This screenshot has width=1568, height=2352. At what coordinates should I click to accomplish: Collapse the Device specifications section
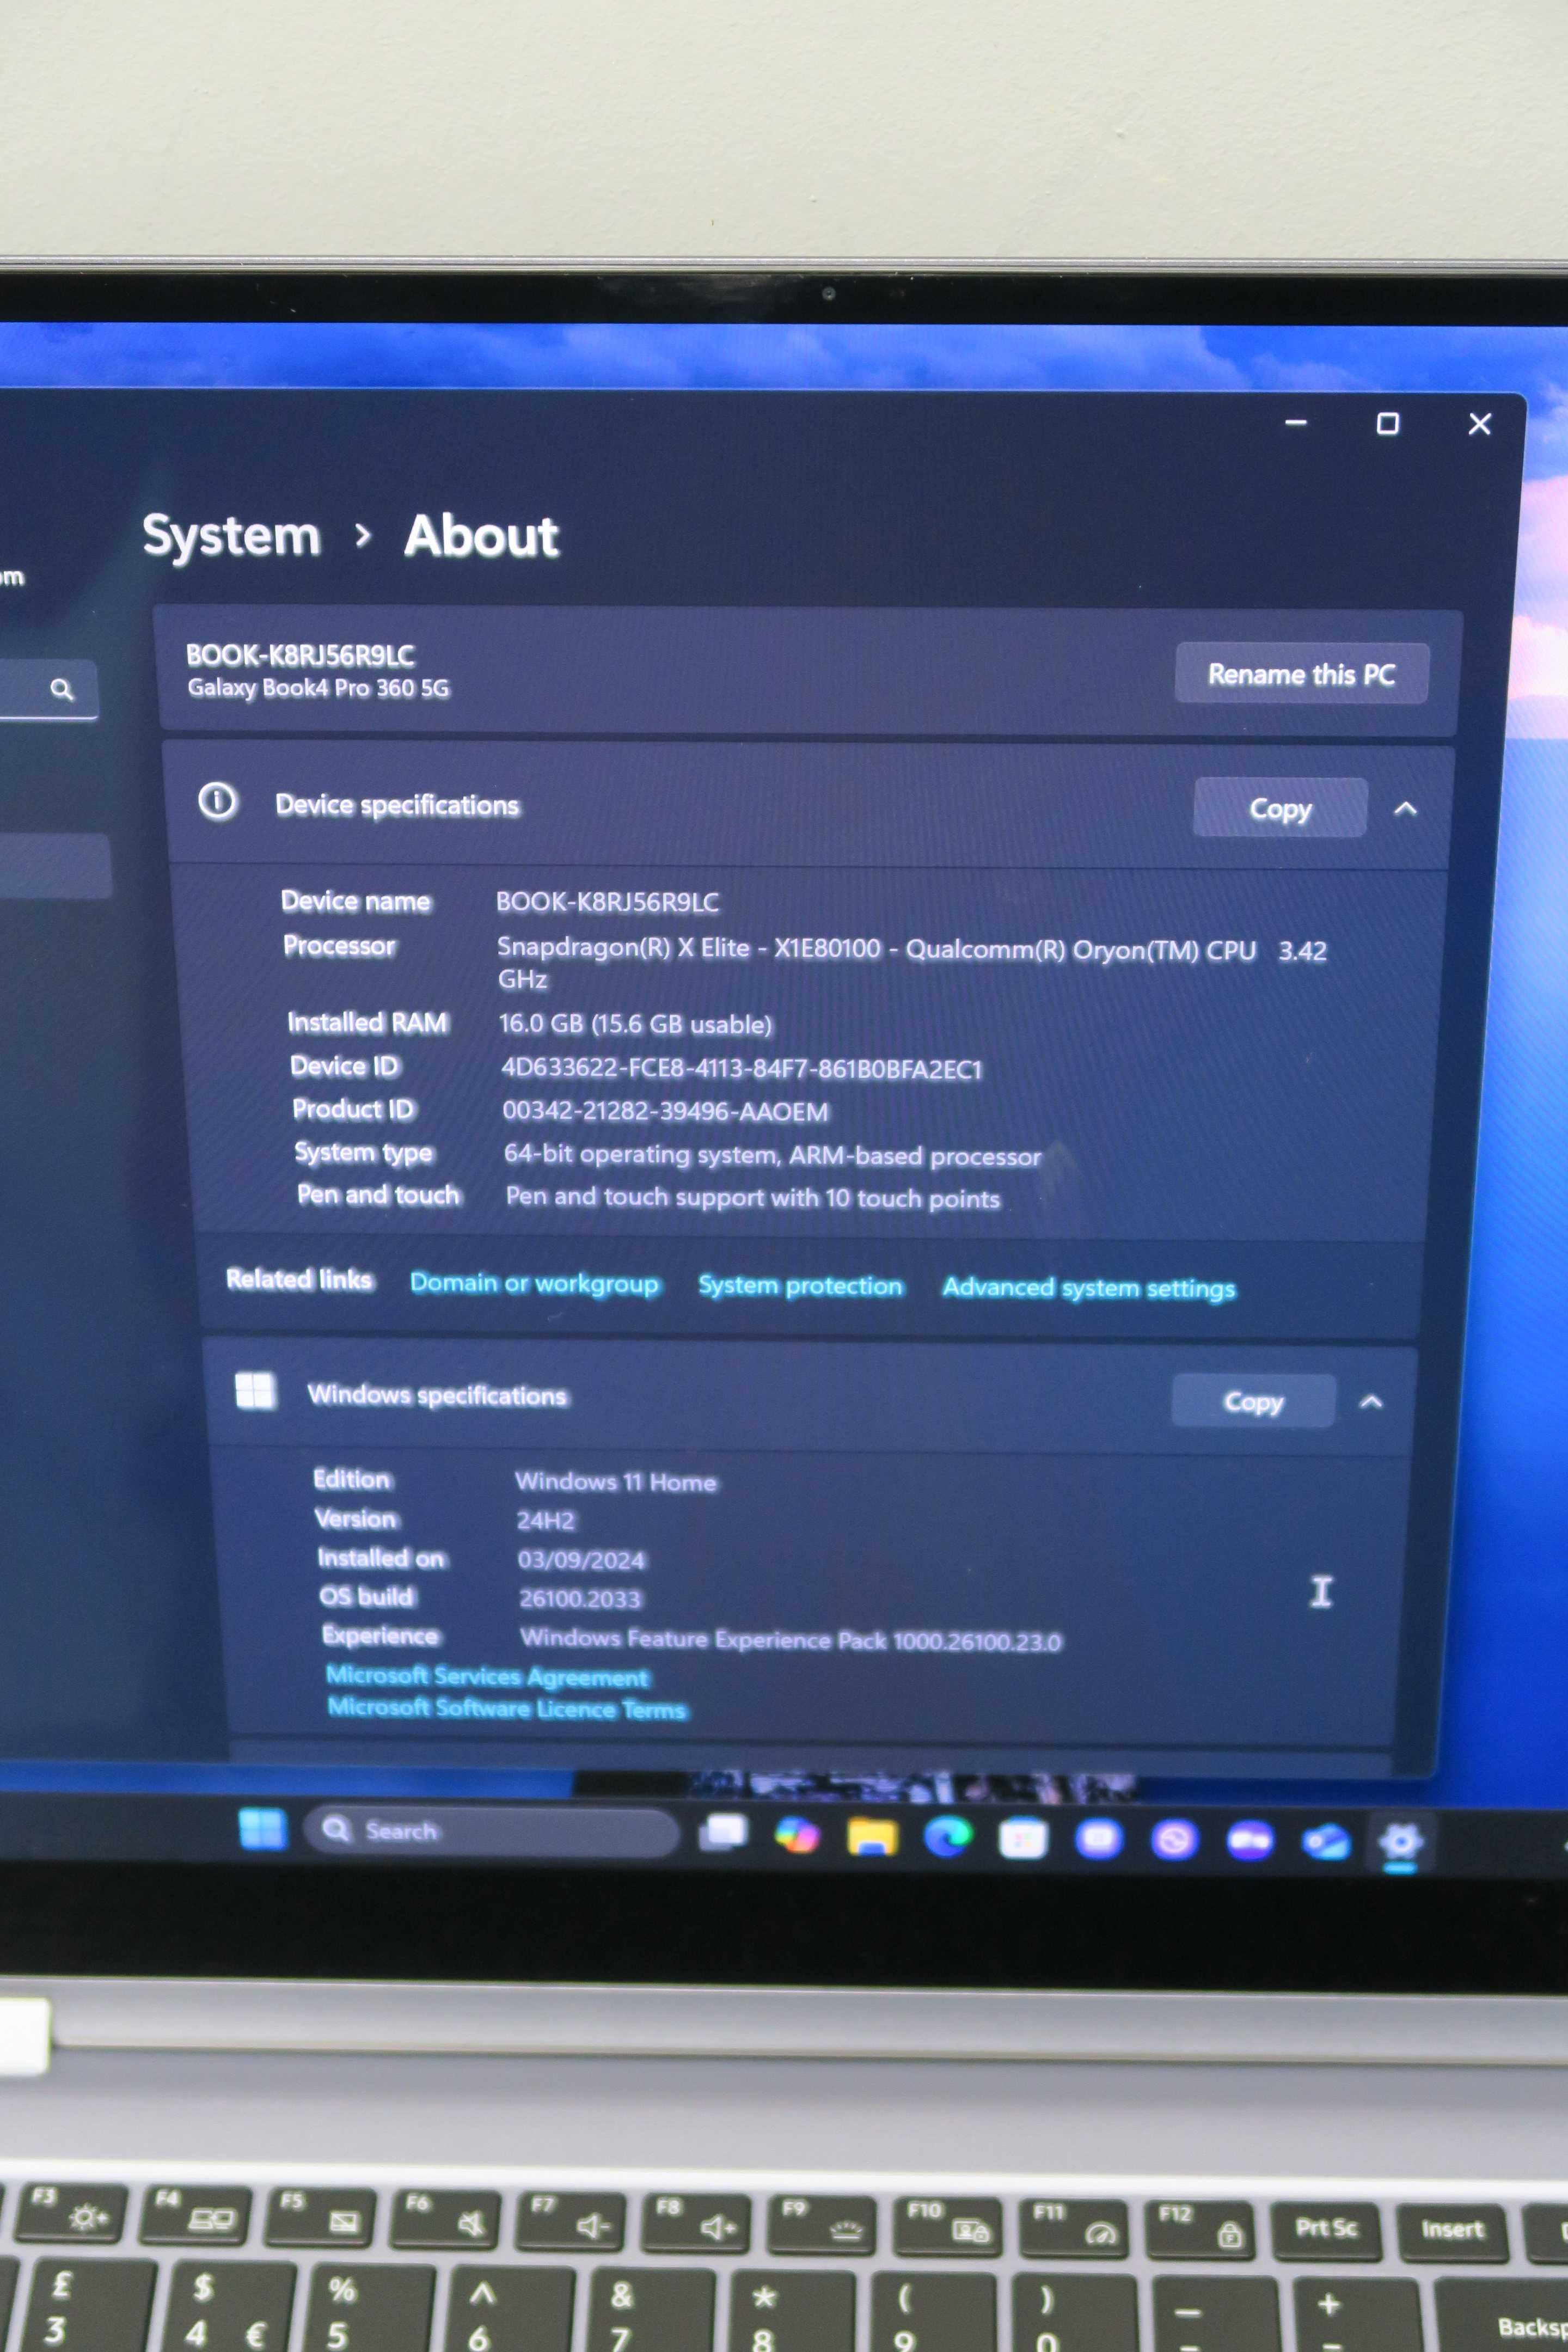[1405, 809]
